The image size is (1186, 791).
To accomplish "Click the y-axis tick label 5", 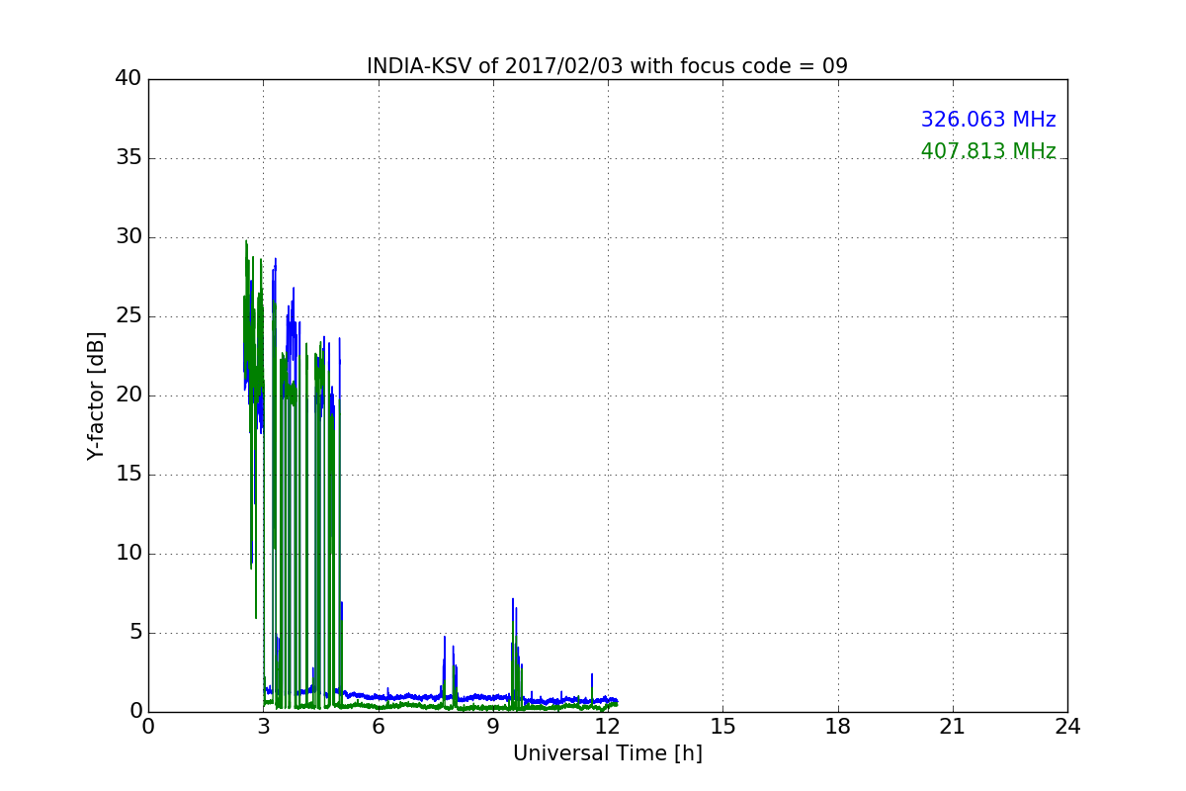I will 135,633.
